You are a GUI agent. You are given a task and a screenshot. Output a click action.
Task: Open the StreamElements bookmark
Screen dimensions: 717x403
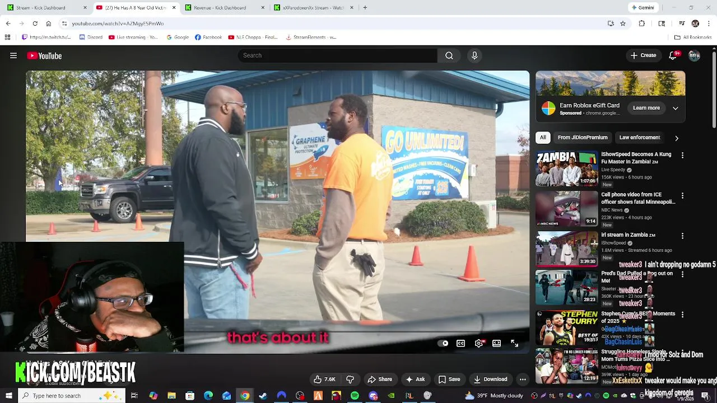tap(311, 37)
